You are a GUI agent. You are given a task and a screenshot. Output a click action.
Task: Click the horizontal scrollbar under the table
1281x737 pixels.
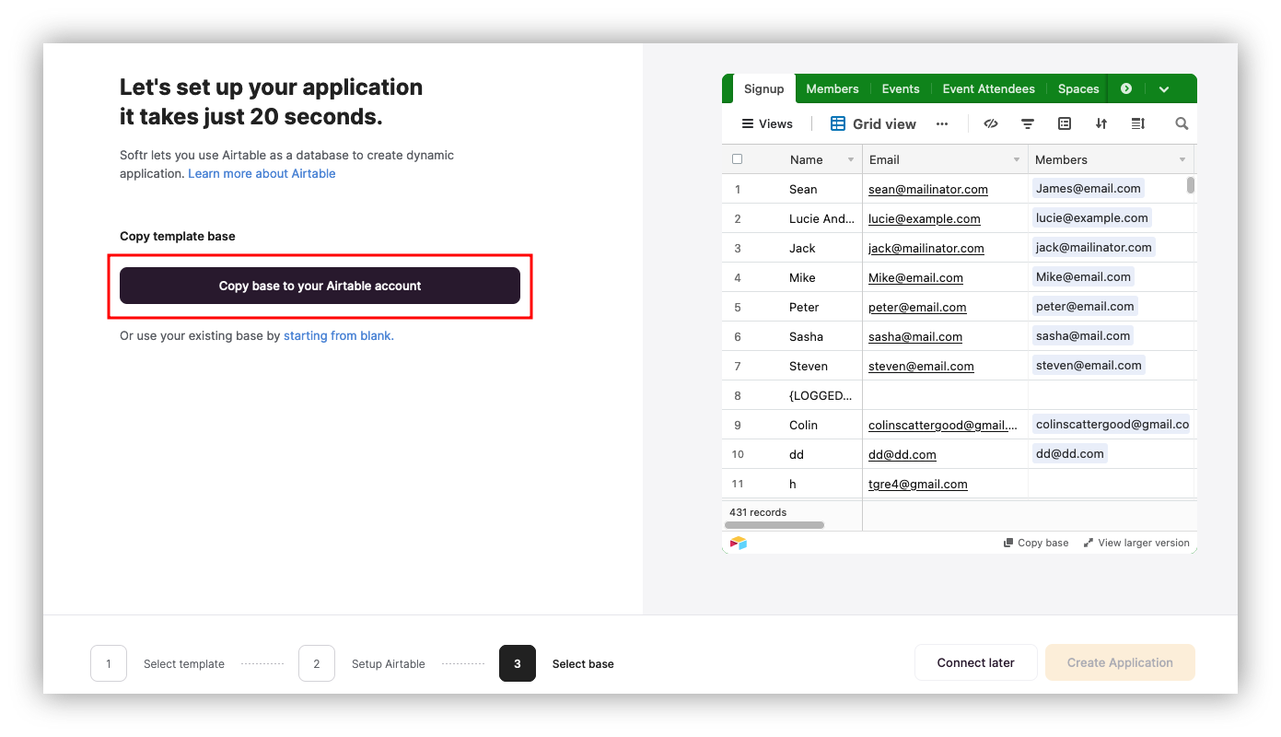tap(774, 525)
